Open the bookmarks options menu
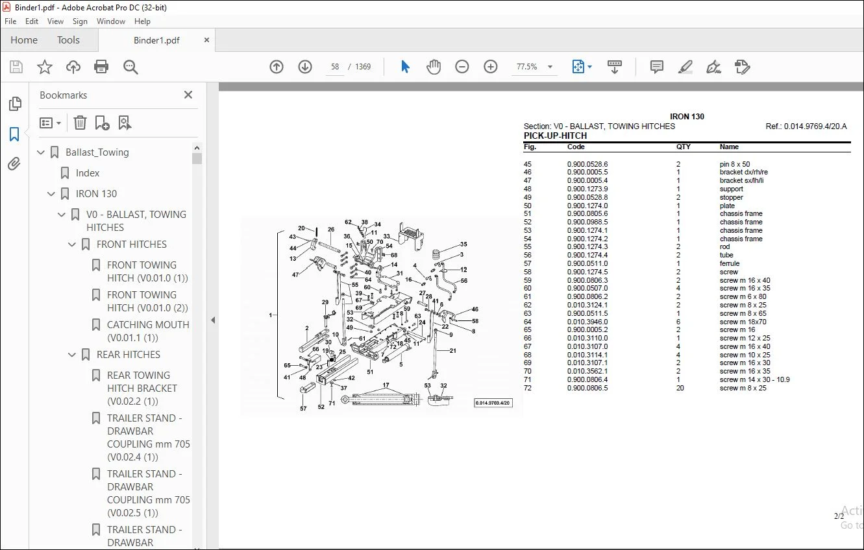Image resolution: width=864 pixels, height=550 pixels. click(x=50, y=123)
